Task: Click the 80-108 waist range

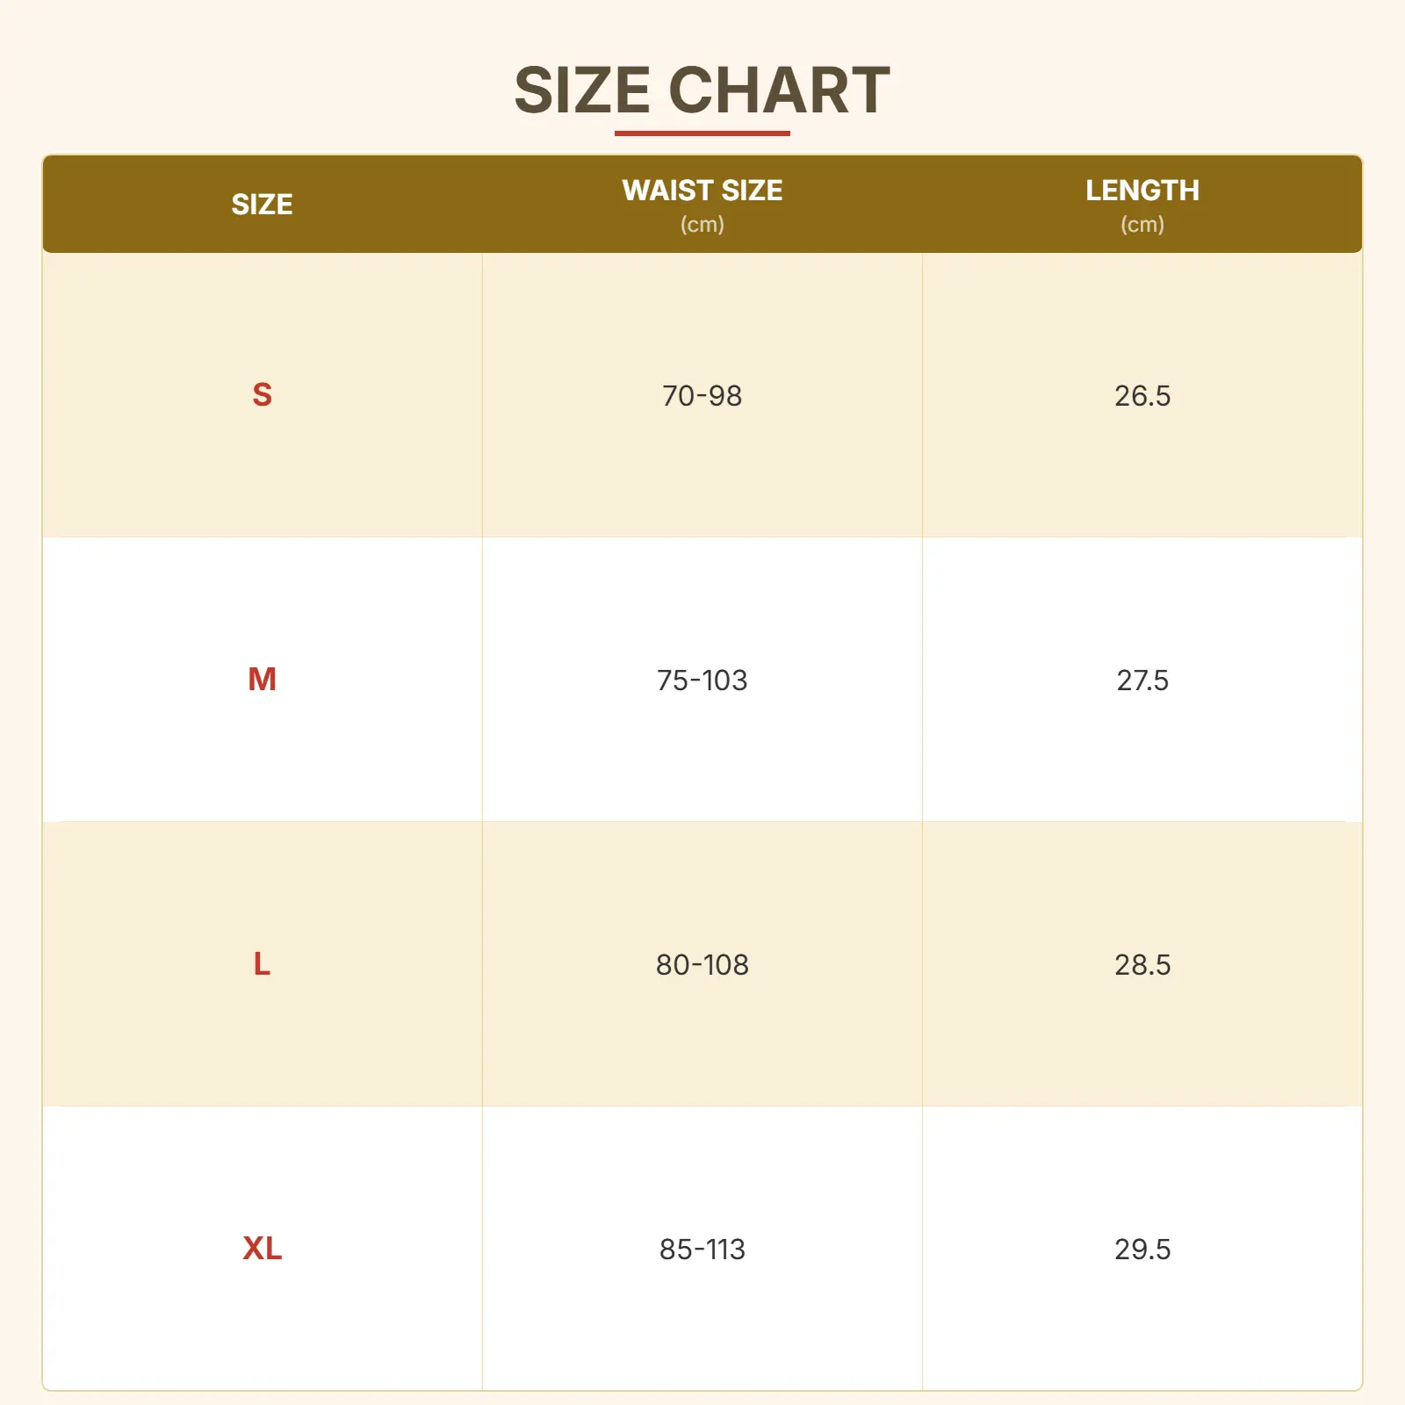Action: click(x=702, y=965)
